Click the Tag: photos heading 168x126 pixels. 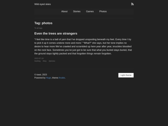pos(43,23)
